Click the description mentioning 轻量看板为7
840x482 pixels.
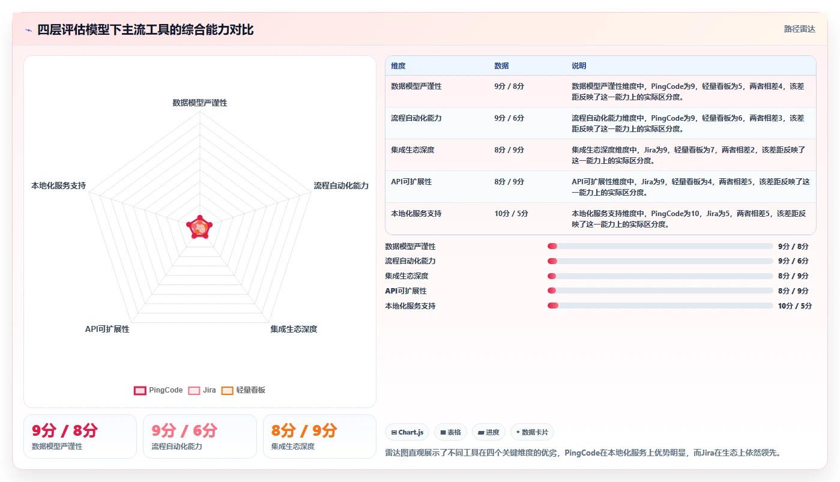pyautogui.click(x=689, y=155)
